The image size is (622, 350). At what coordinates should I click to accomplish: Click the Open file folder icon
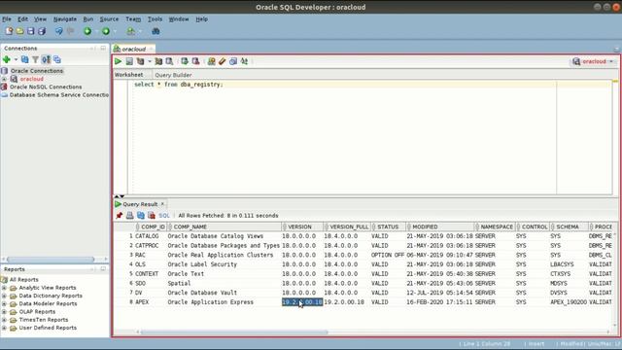point(19,31)
